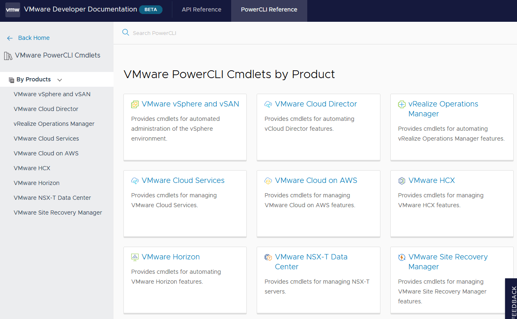The width and height of the screenshot is (517, 319).
Task: Click the search magnifier icon
Action: coord(126,32)
